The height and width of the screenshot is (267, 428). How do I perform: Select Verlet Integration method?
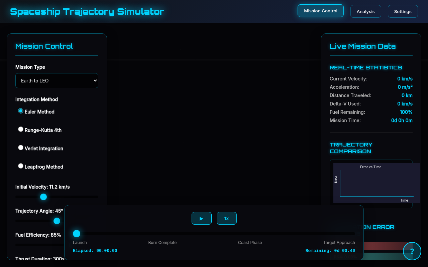click(20, 147)
